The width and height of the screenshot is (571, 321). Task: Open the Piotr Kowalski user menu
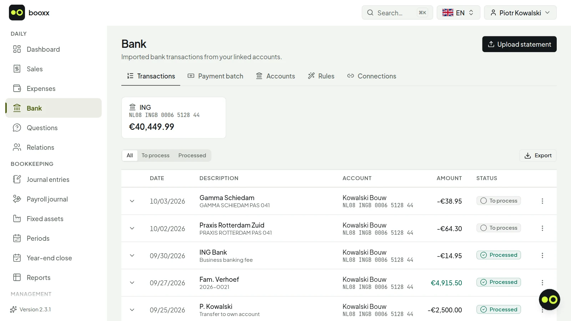click(520, 12)
